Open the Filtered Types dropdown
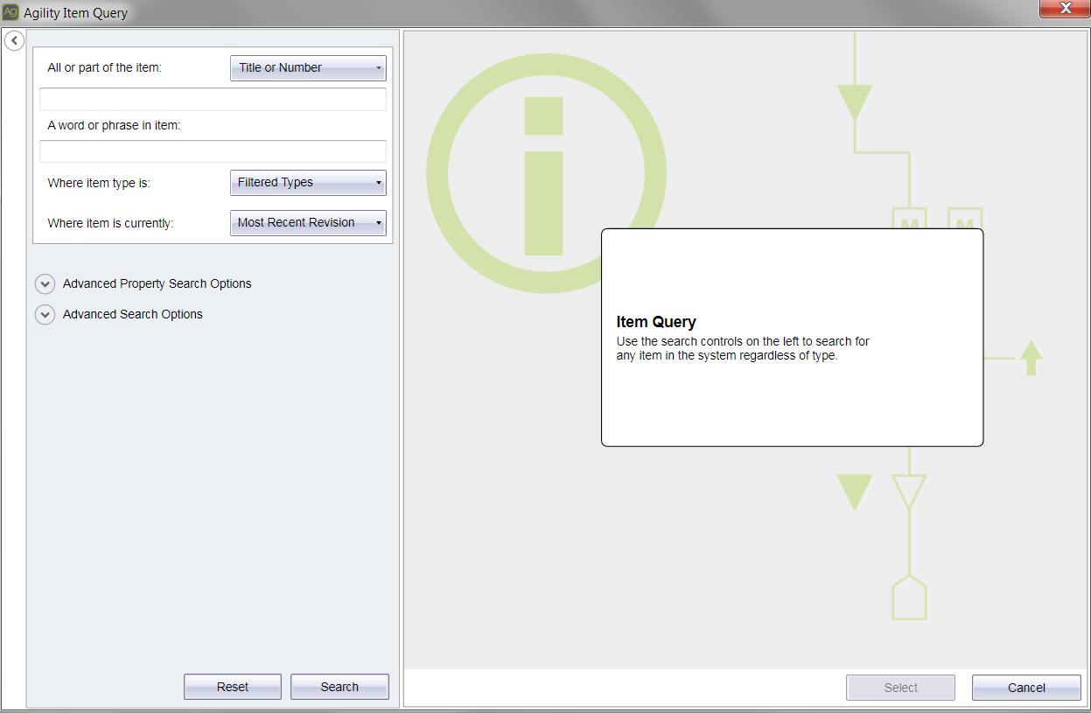Image resolution: width=1091 pixels, height=713 pixels. pyautogui.click(x=308, y=183)
